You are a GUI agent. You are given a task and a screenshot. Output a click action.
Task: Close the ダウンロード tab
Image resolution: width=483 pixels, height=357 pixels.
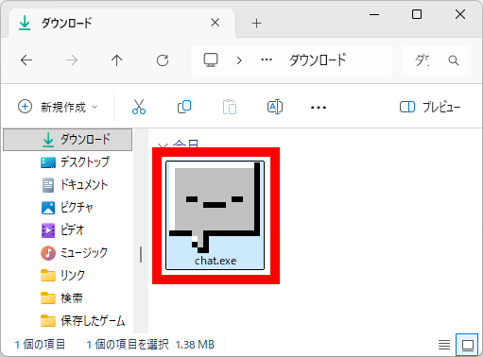pos(216,23)
